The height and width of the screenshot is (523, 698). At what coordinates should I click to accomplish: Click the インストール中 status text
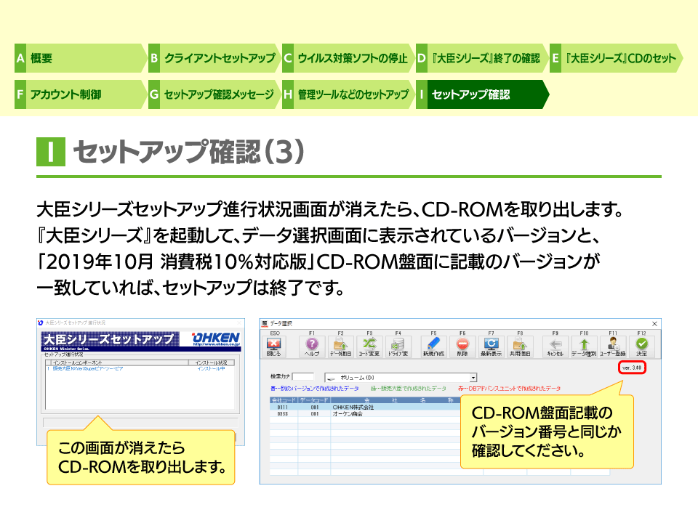point(211,369)
